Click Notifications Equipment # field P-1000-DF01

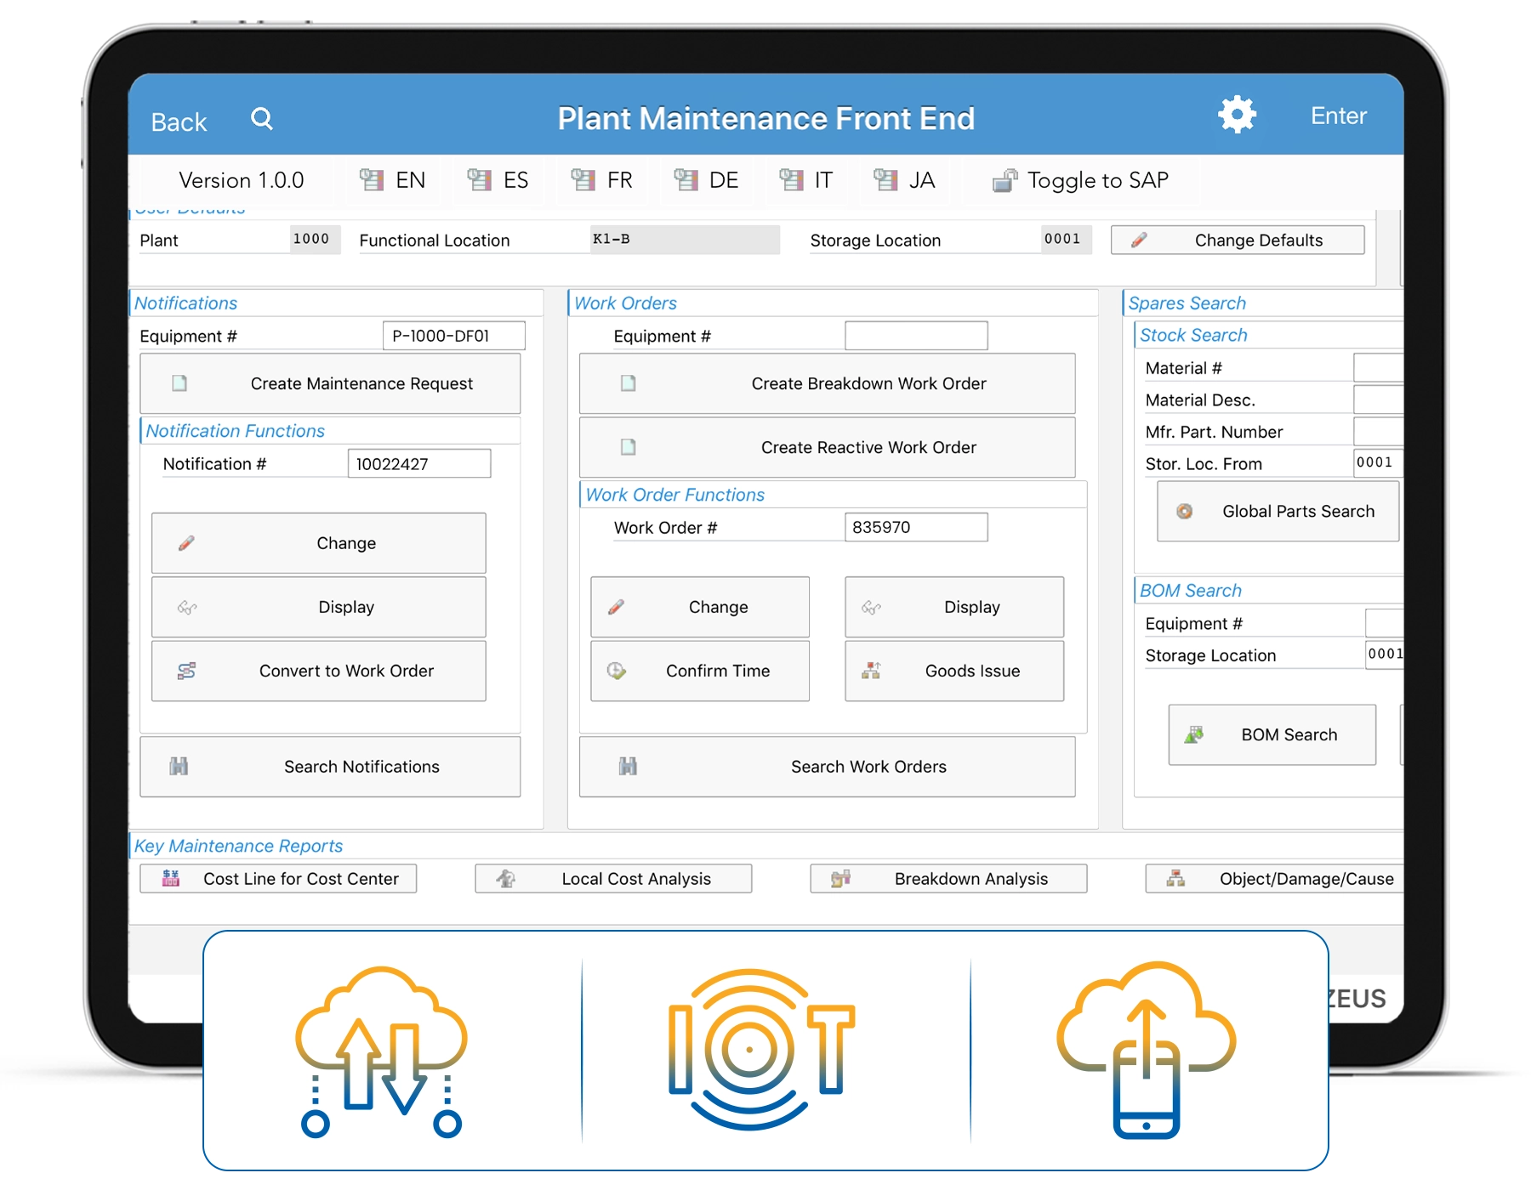pyautogui.click(x=454, y=336)
